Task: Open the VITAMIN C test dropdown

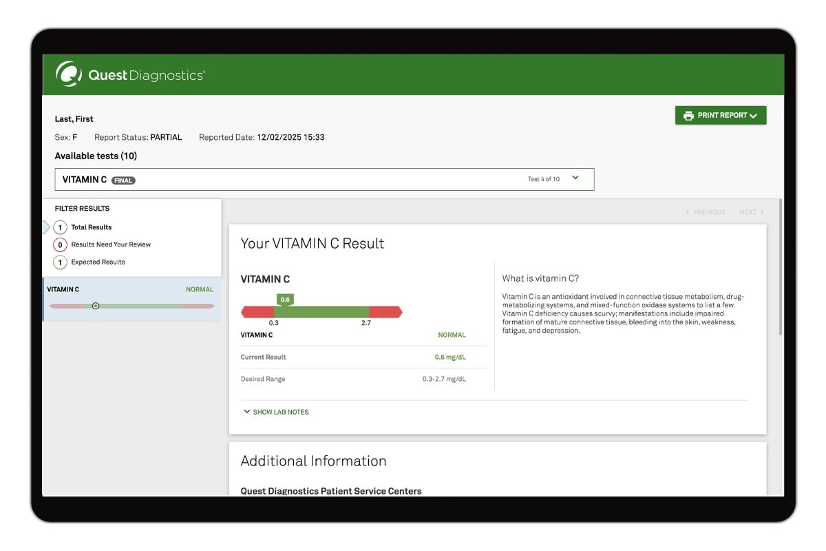Action: coord(575,178)
